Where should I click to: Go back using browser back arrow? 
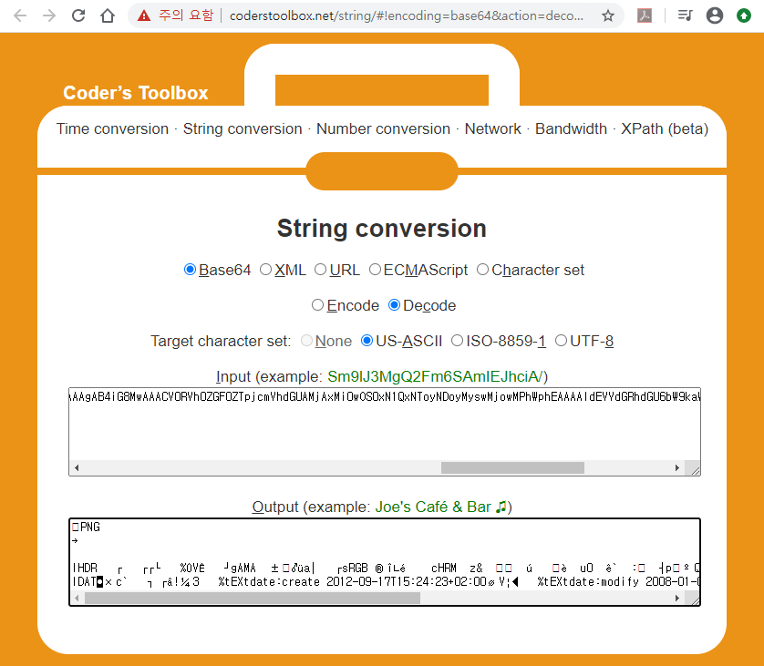point(20,16)
